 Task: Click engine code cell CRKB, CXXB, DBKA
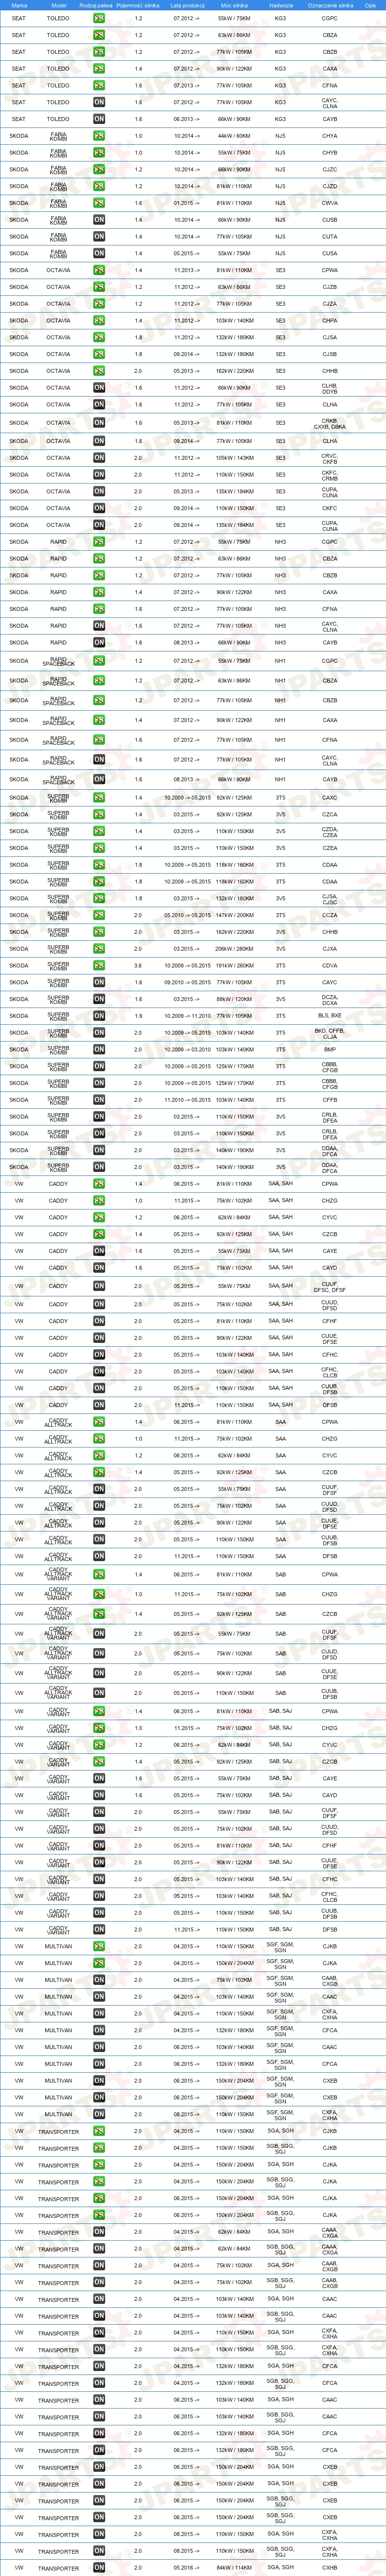[330, 424]
